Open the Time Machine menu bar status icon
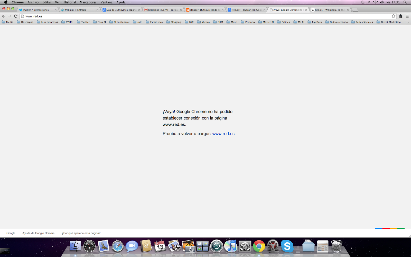 coord(362,2)
